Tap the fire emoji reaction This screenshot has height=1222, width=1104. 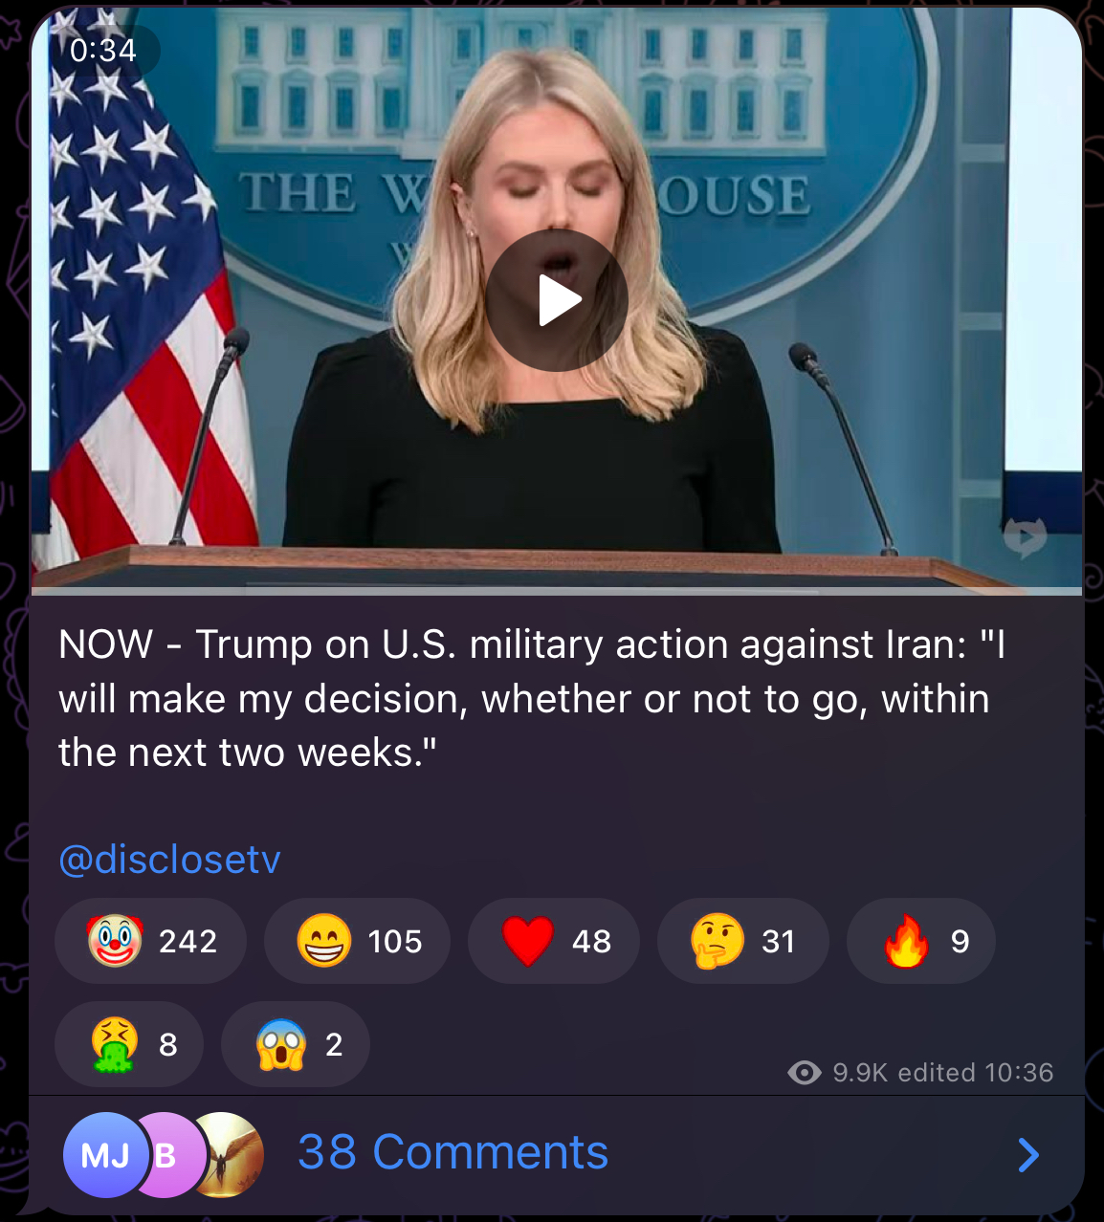921,941
